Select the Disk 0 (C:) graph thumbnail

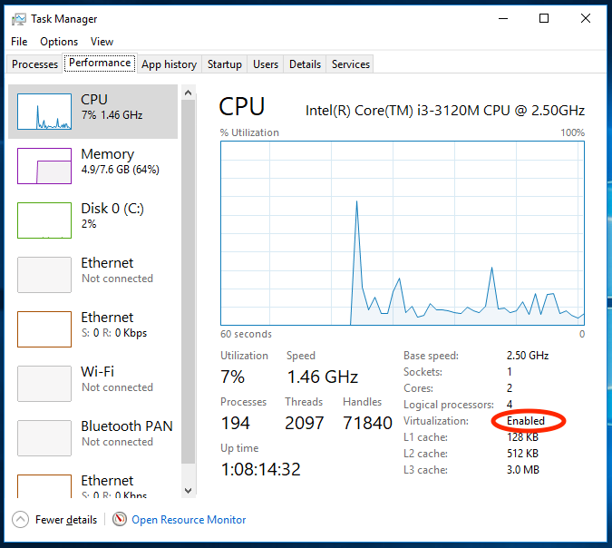[x=44, y=220]
